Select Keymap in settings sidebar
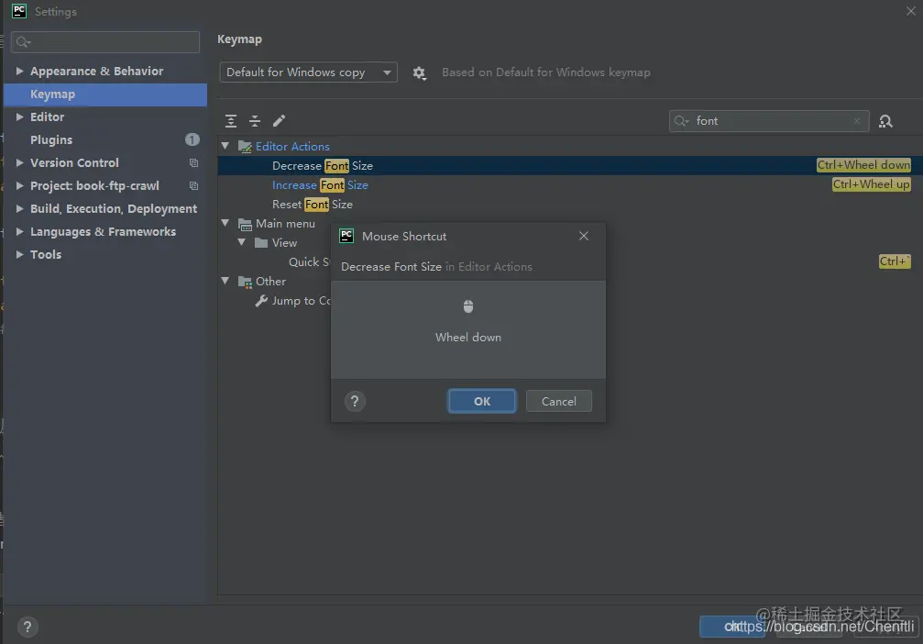The width and height of the screenshot is (923, 644). [105, 94]
